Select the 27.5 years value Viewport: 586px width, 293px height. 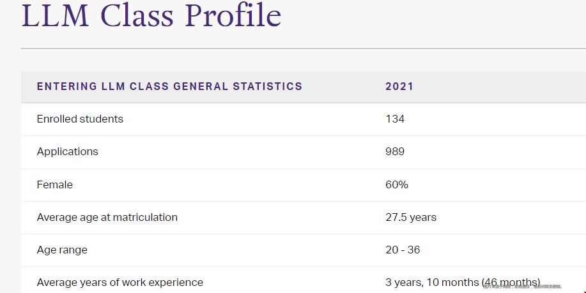pos(411,217)
